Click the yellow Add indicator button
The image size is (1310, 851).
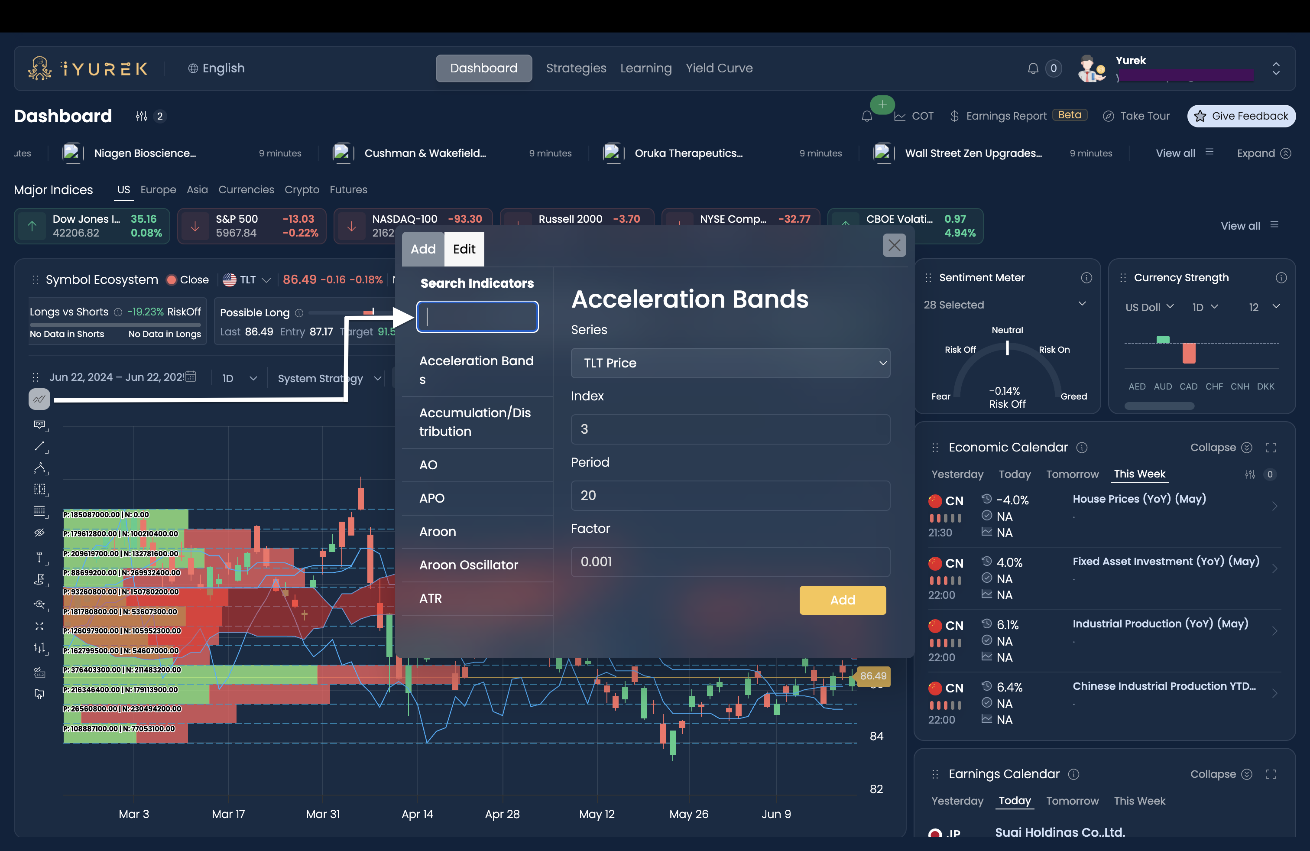tap(842, 600)
